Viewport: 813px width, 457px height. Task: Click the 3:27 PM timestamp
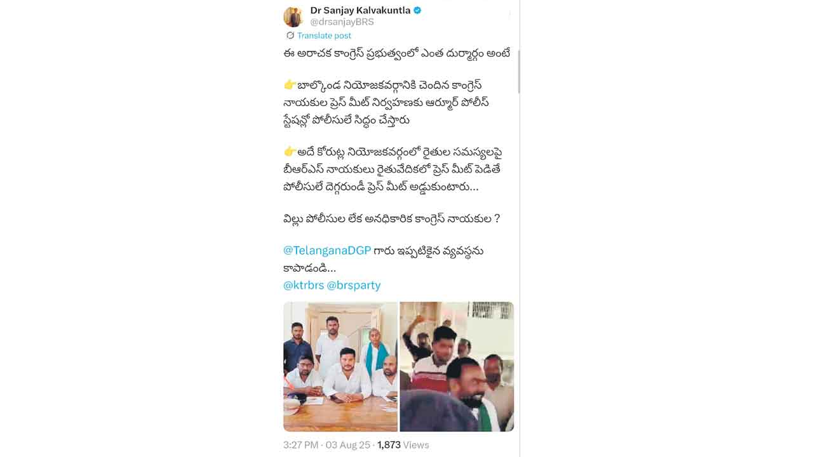click(x=301, y=445)
